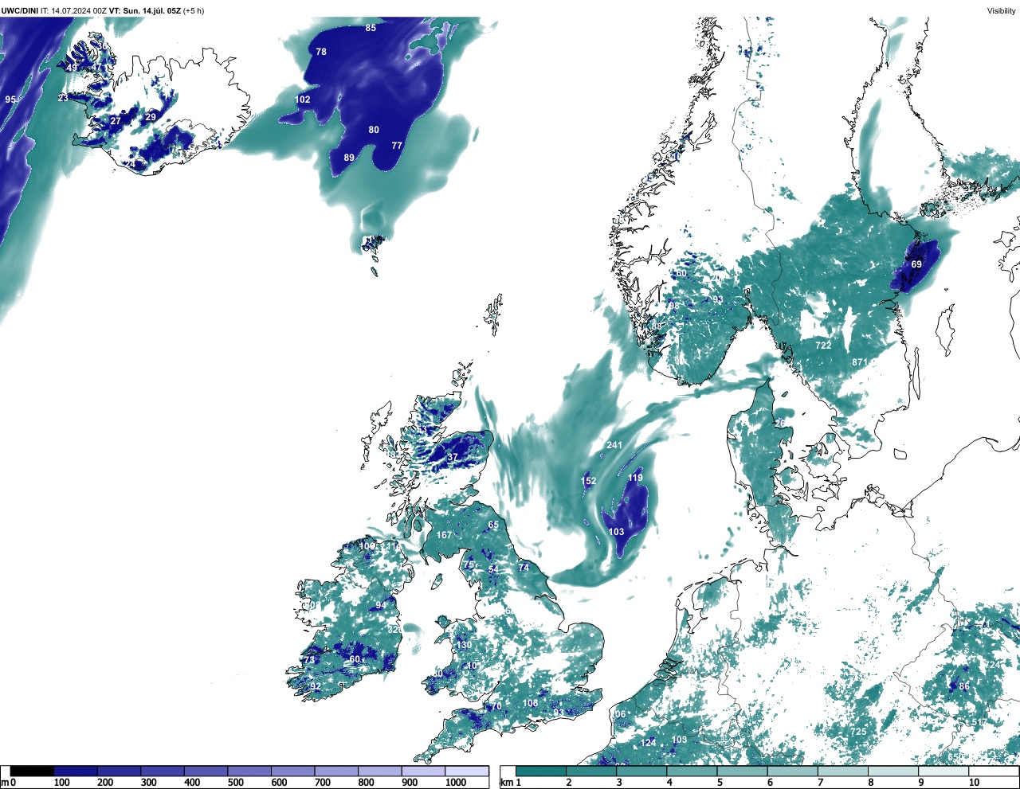1020x789 pixels.
Task: Select the 5–6 km teal legend swatch
Action: [x=743, y=771]
